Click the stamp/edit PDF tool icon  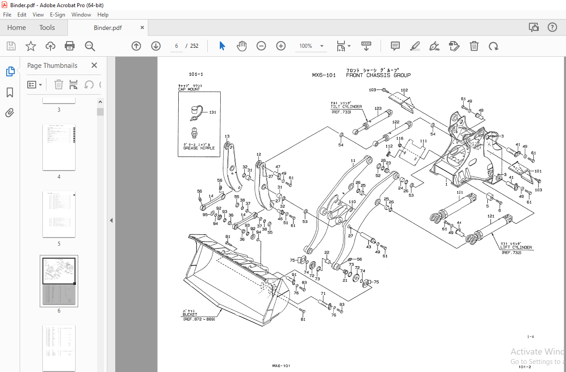point(454,46)
